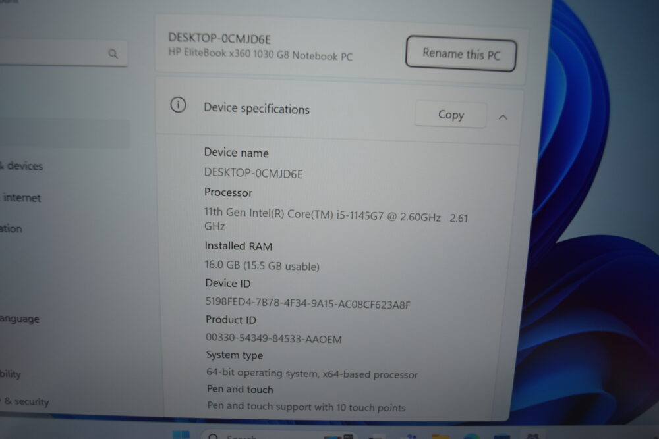Click the Rename this PC button

click(x=461, y=54)
